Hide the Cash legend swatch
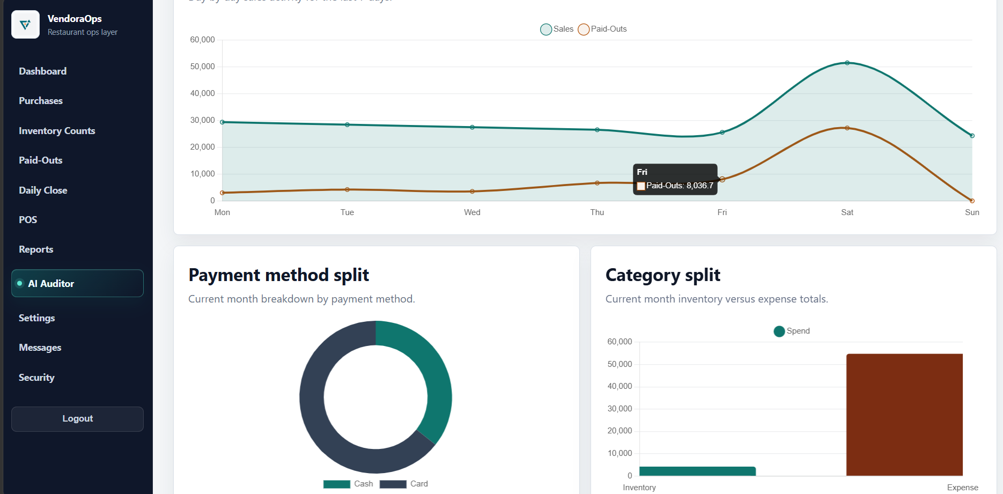The width and height of the screenshot is (1003, 494). 337,484
